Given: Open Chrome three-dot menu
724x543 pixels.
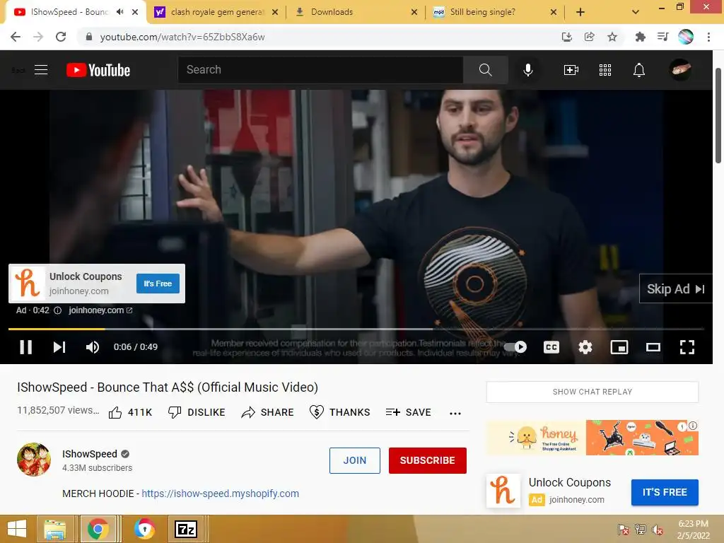Looking at the screenshot, I should [708, 37].
